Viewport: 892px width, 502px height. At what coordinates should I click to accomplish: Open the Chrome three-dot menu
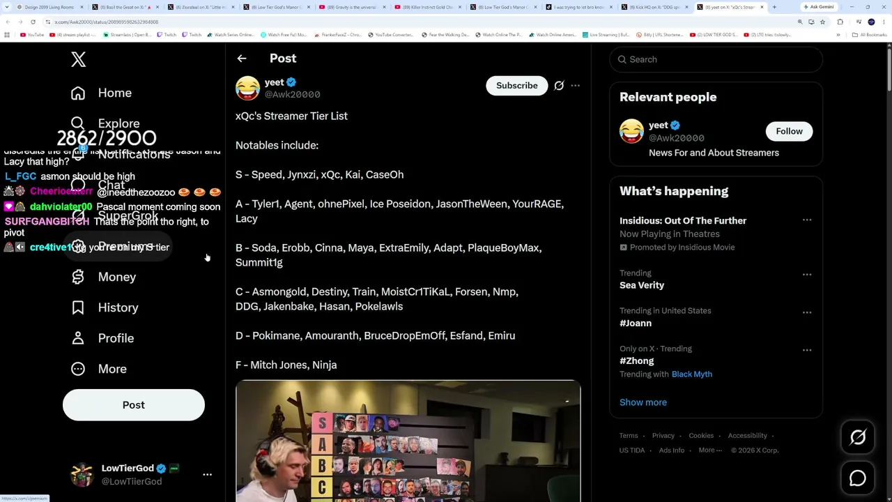point(885,22)
